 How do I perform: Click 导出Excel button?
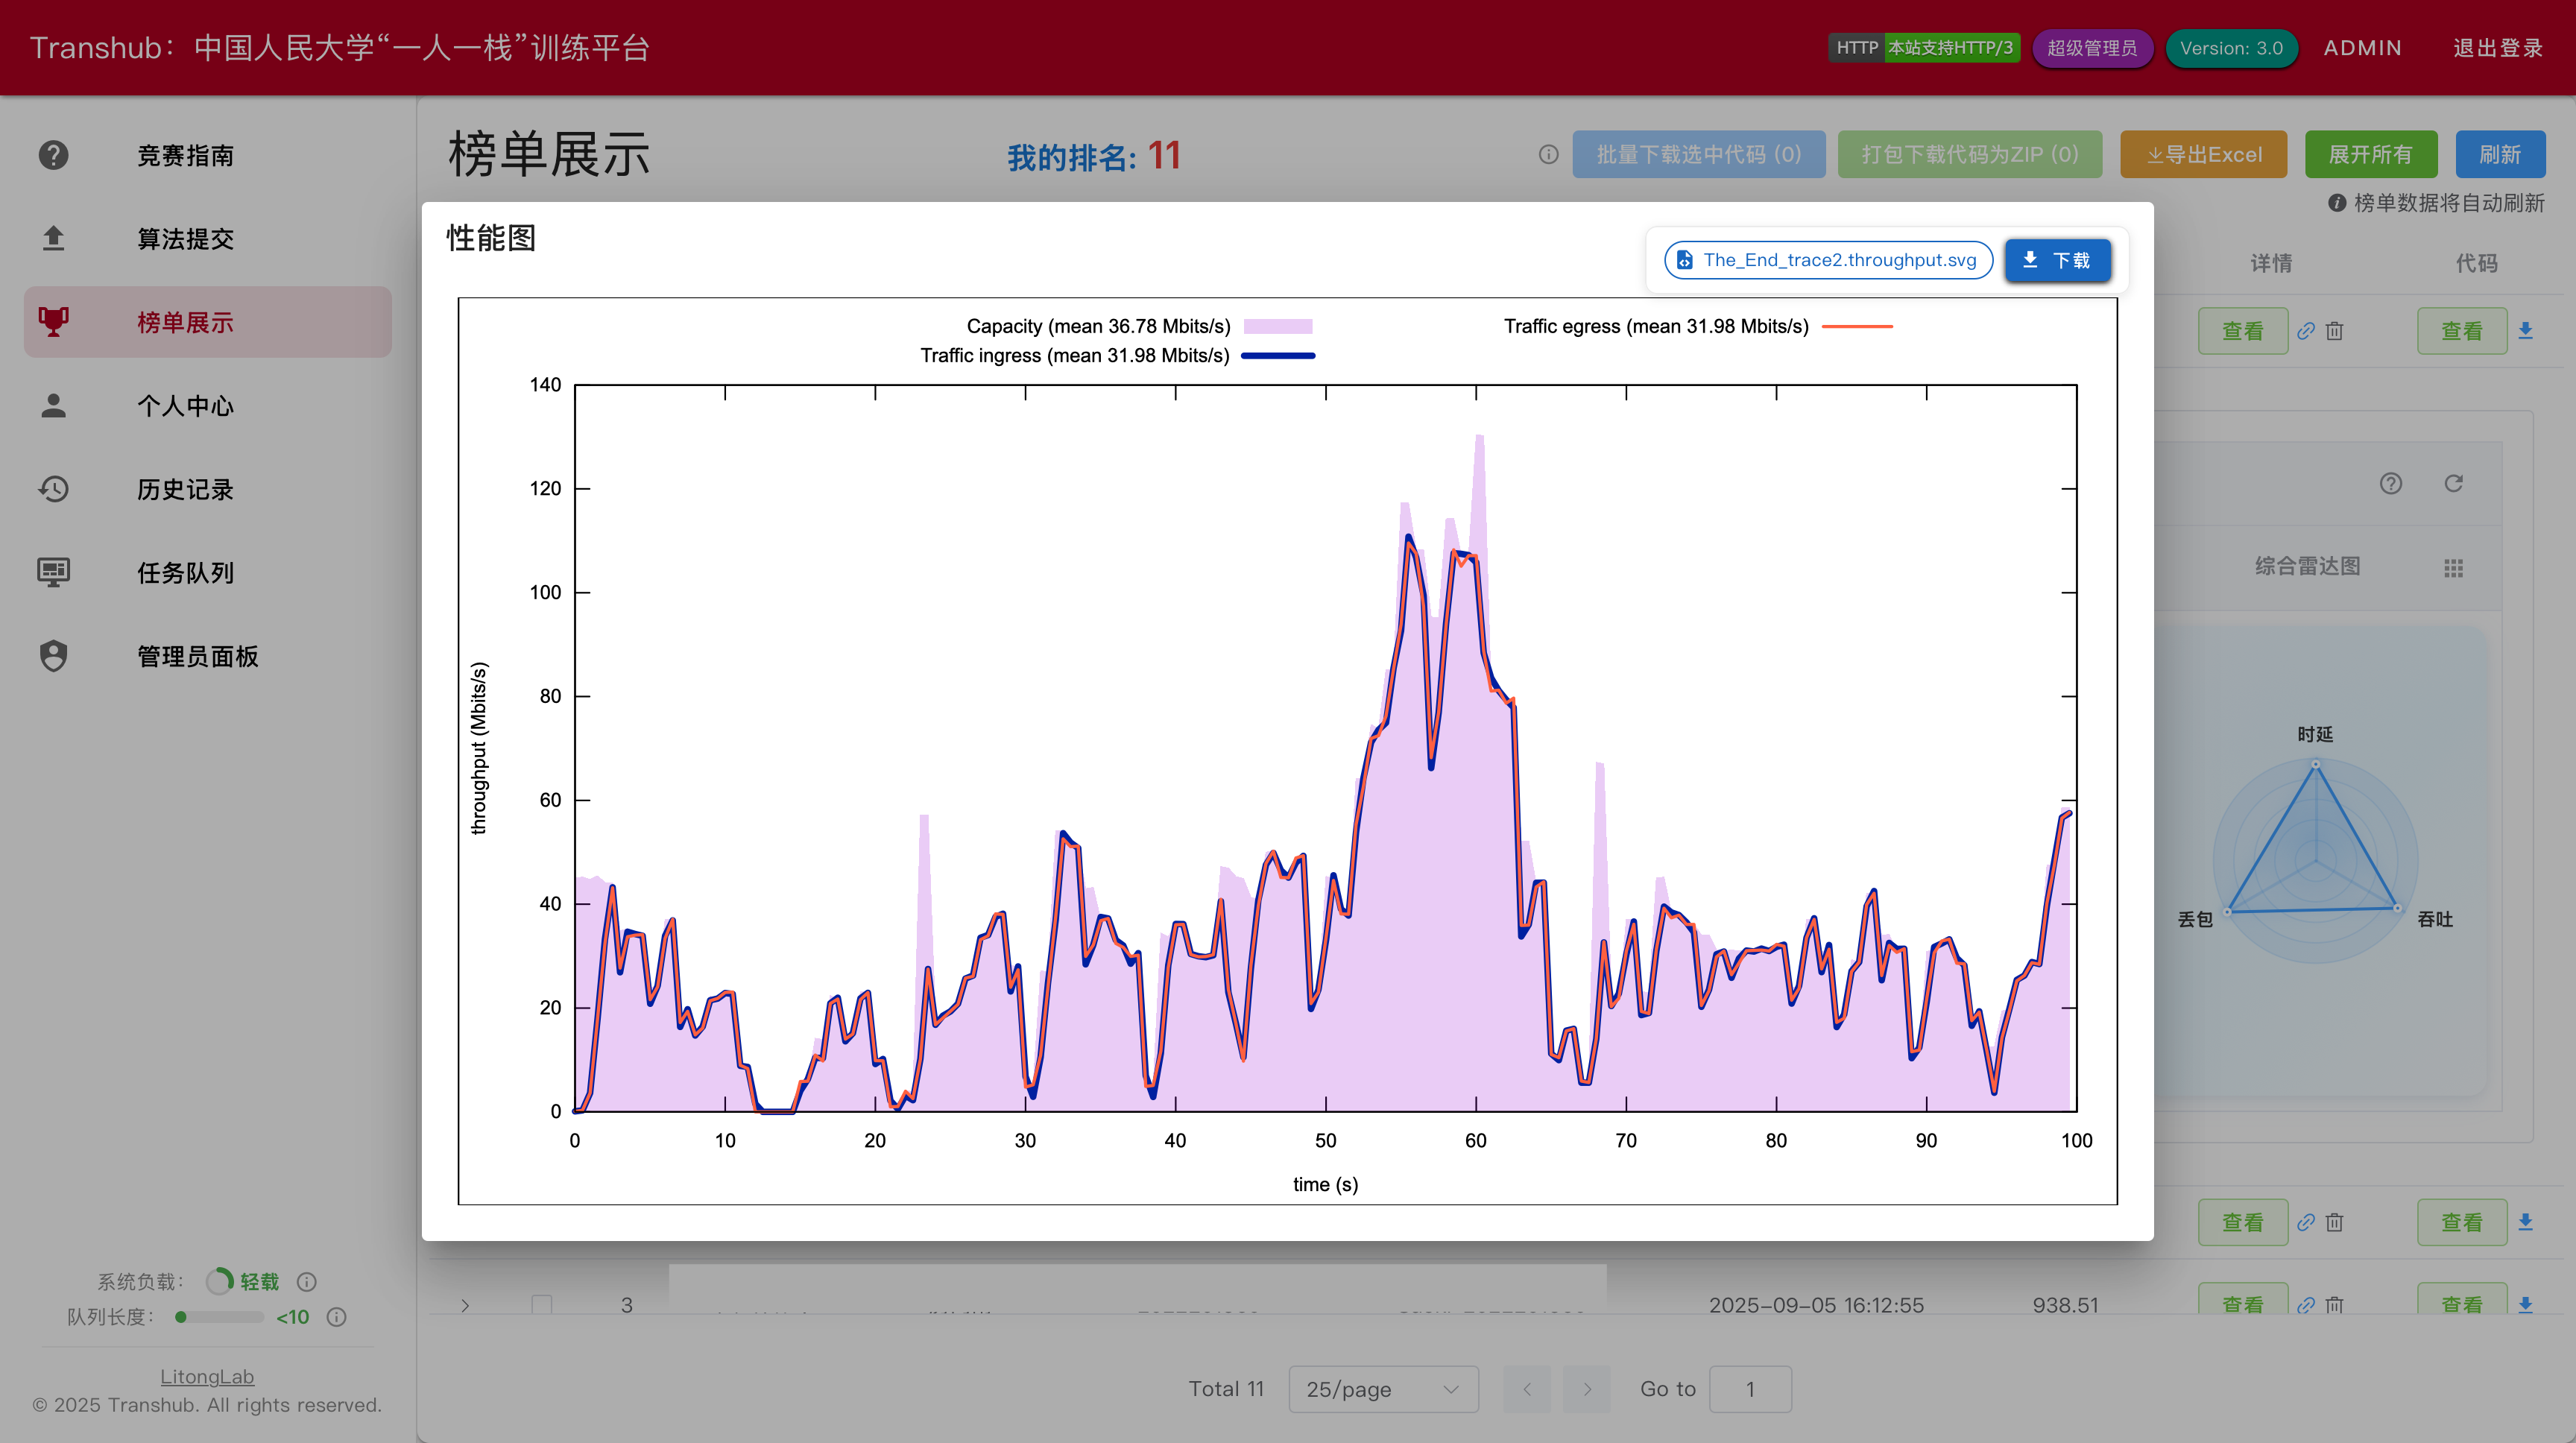pyautogui.click(x=2203, y=155)
